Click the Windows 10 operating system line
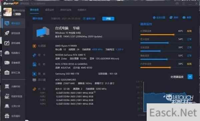Image resolution: width=200 pixels, height=121 pixels. (x=68, y=33)
